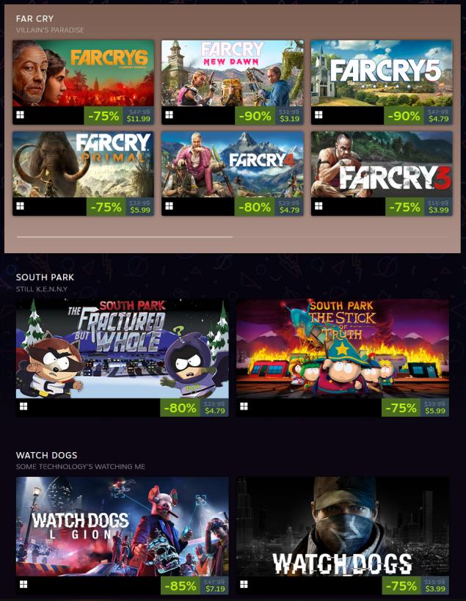Click the -85% $7.19 Watch Dogs Legion price
The height and width of the screenshot is (601, 466).
point(194,586)
